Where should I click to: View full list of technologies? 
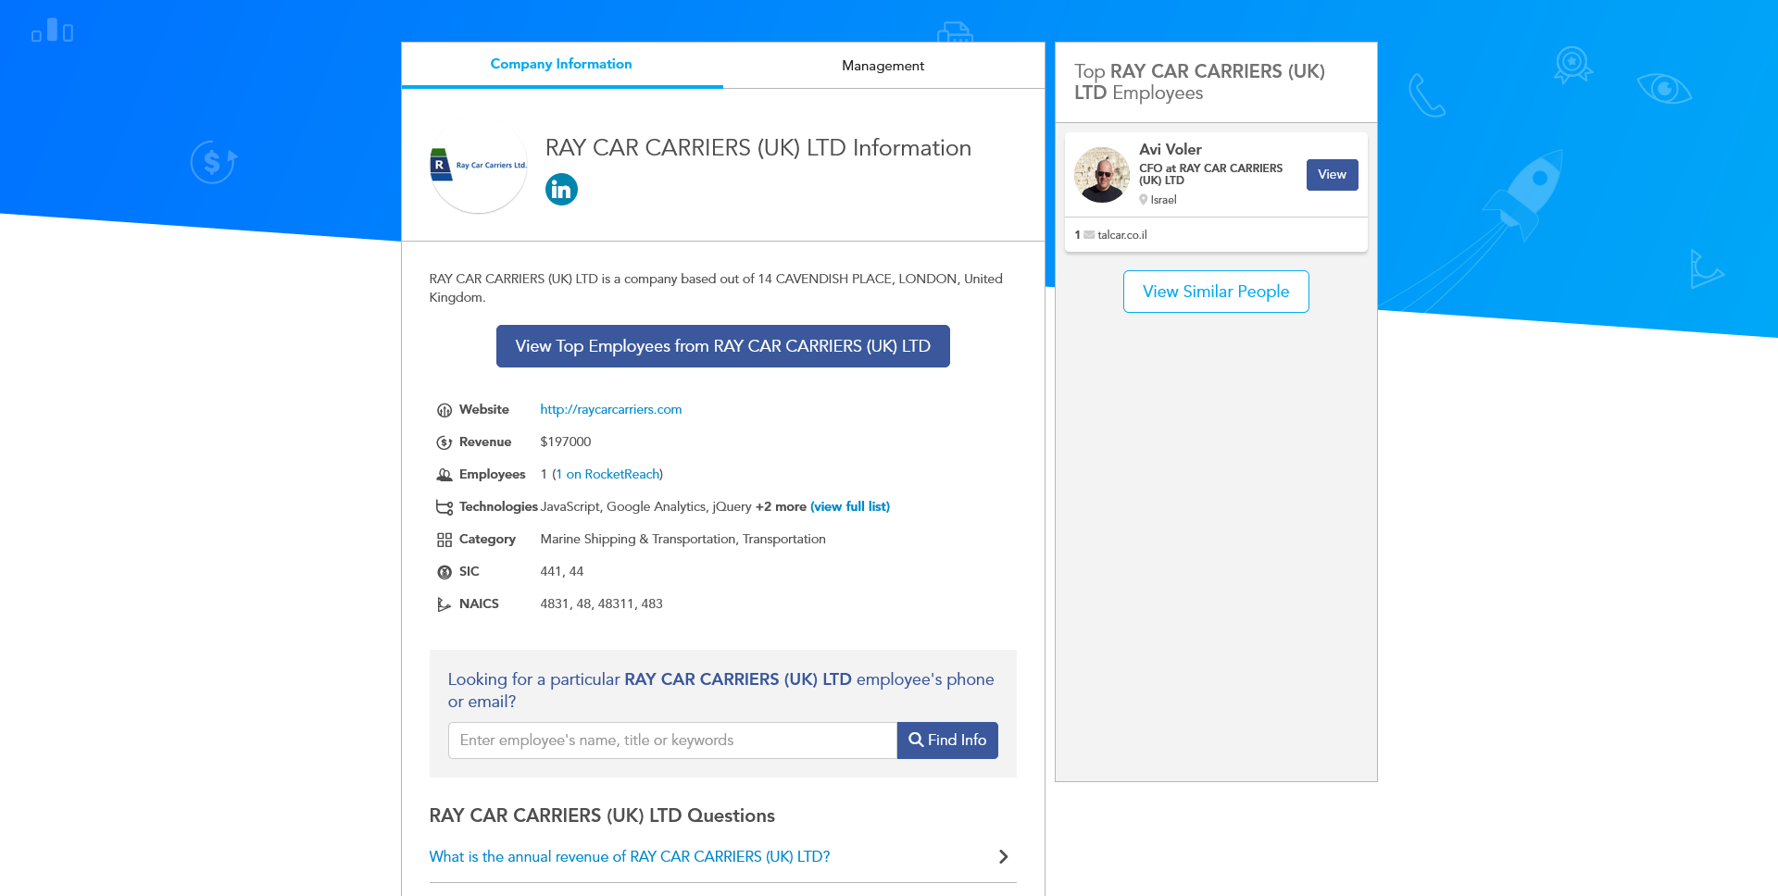point(850,506)
